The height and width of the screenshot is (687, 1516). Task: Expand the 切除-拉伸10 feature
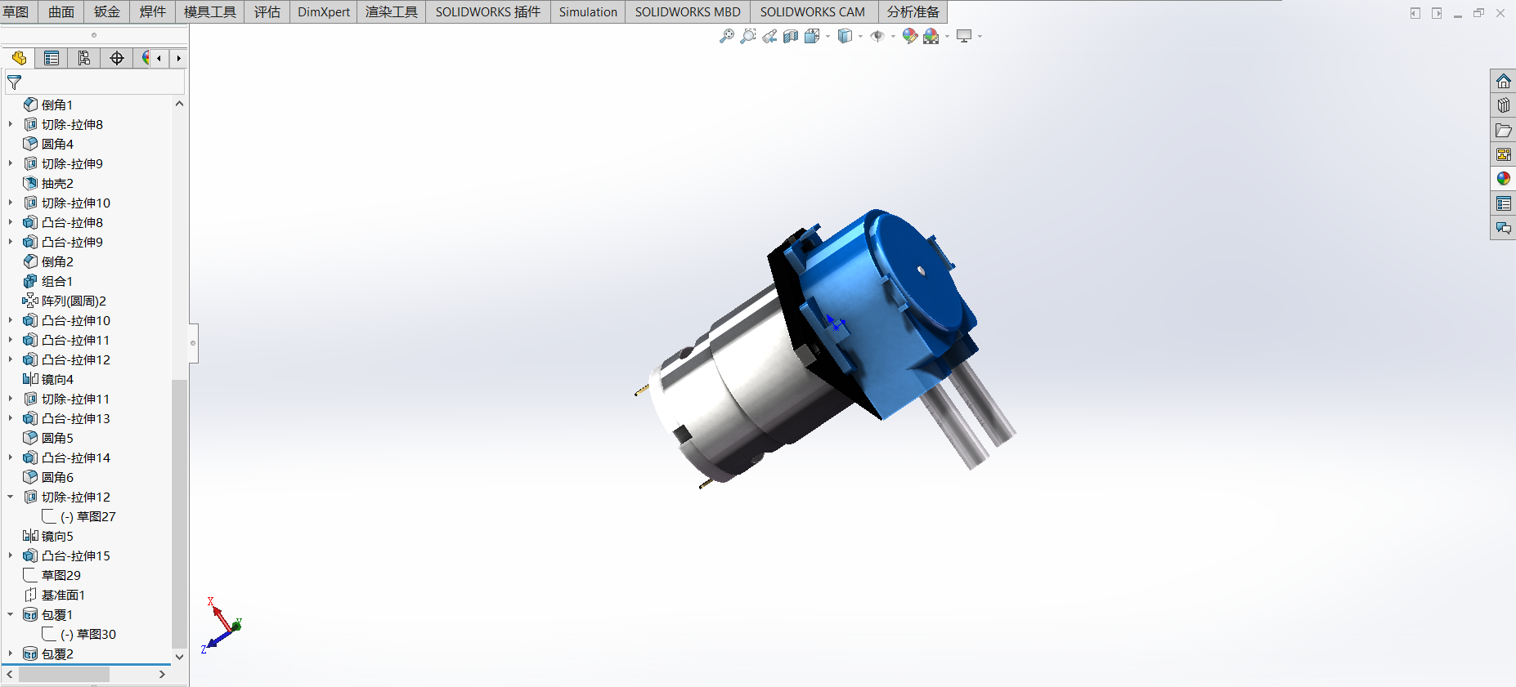pos(10,203)
